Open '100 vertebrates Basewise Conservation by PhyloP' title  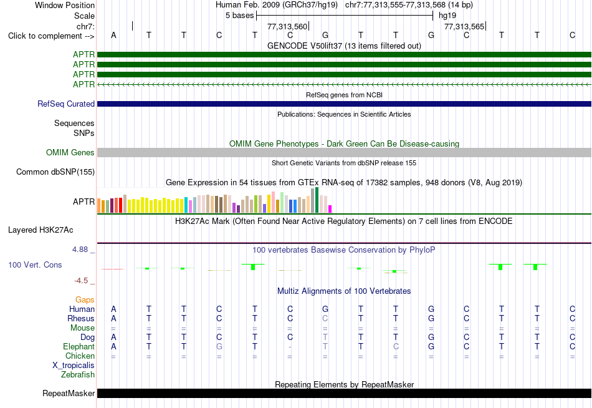[344, 250]
